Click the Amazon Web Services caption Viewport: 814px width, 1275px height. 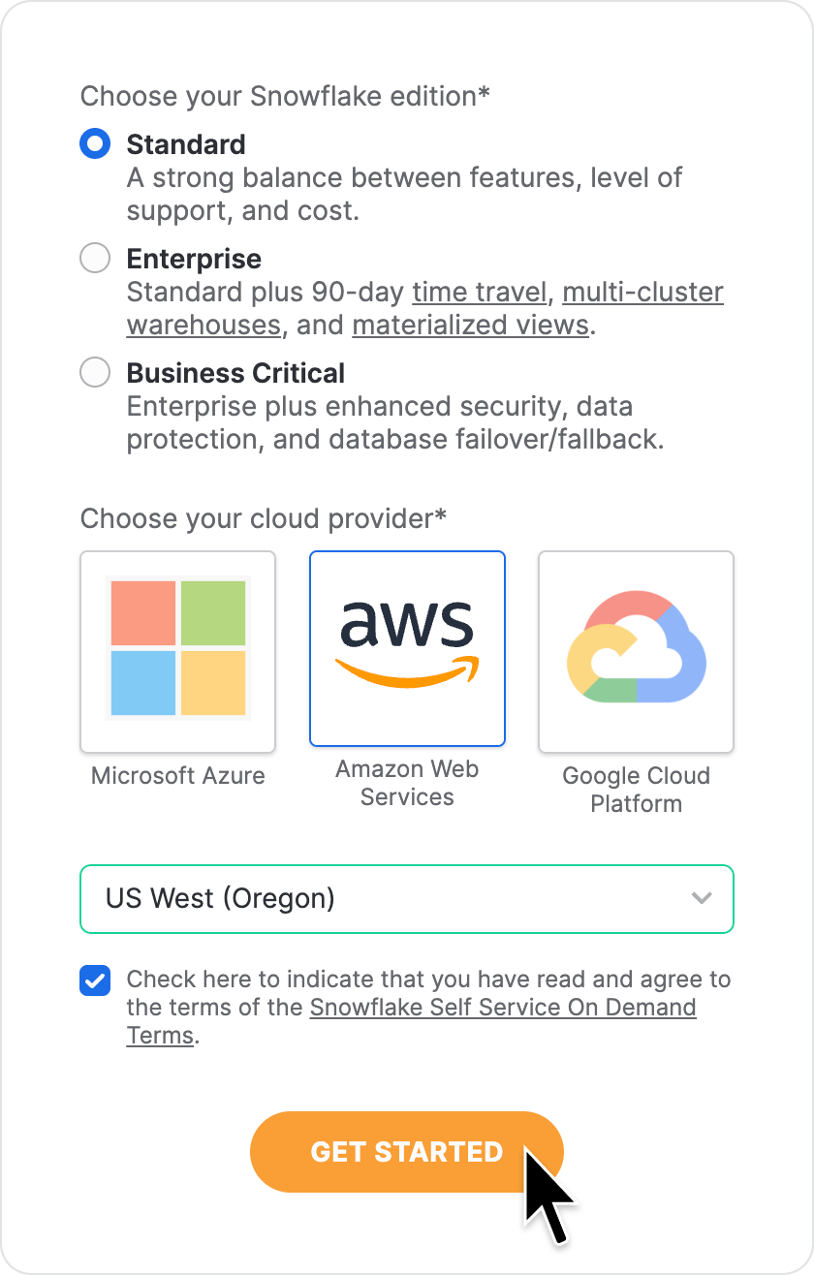click(x=407, y=783)
